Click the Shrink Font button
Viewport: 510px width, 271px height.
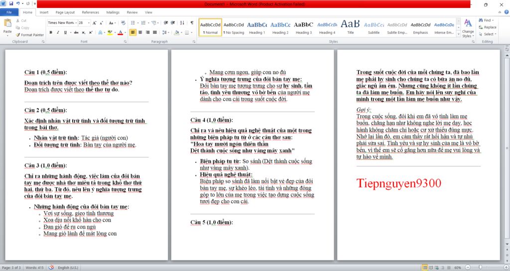101,23
